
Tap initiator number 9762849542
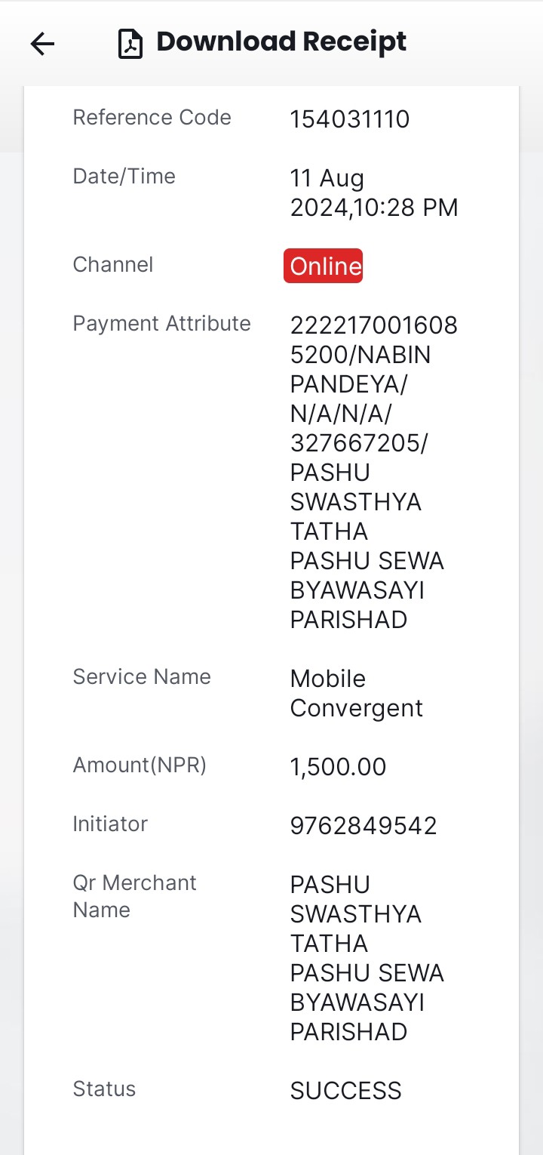364,826
